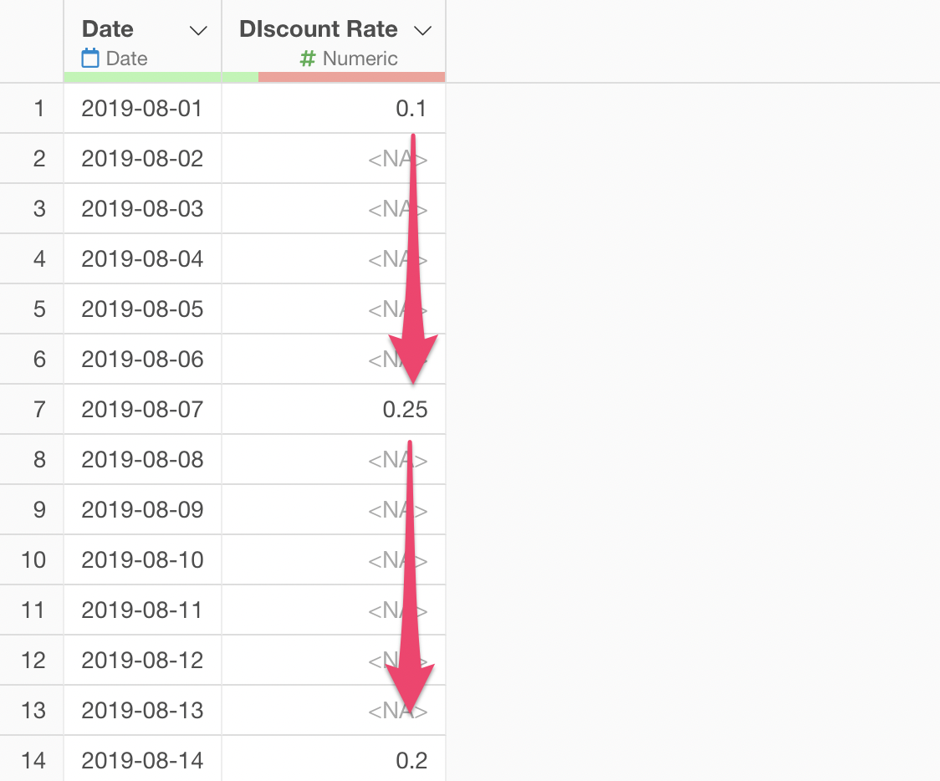
Task: Open the Date column dropdown menu
Action: coord(198,31)
